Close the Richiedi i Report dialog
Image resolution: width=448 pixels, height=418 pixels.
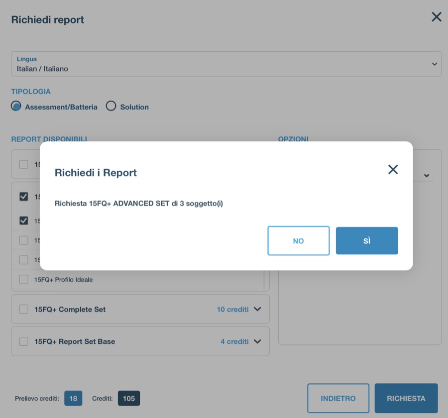pos(393,169)
